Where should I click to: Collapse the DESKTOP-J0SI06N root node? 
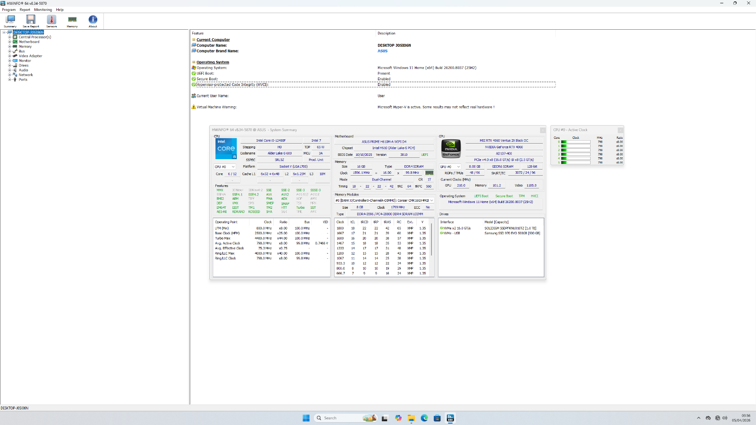[4, 32]
